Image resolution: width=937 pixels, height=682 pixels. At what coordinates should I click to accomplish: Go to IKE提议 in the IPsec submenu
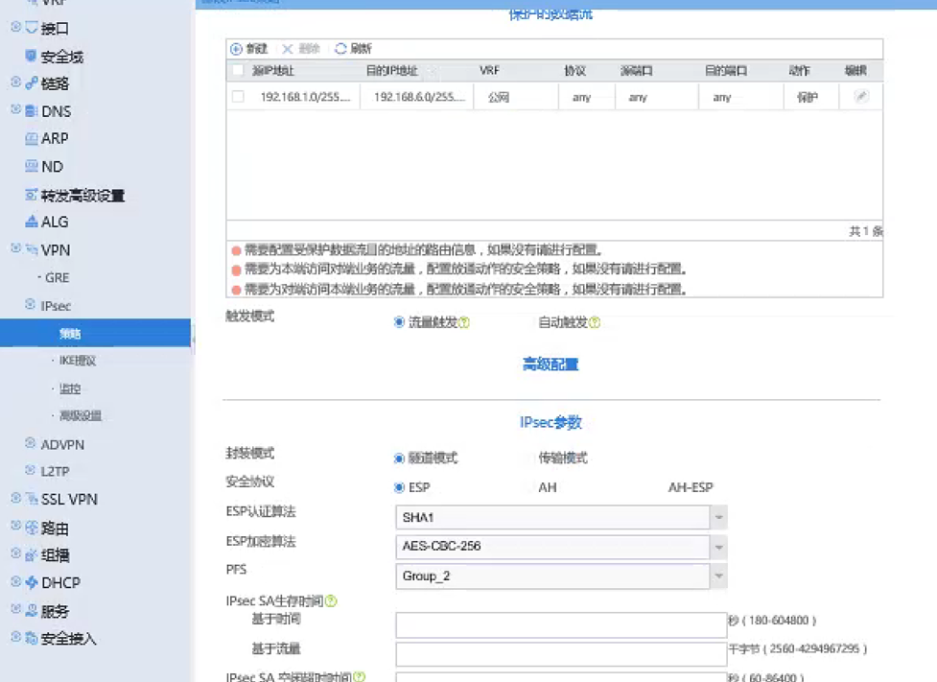coord(77,361)
